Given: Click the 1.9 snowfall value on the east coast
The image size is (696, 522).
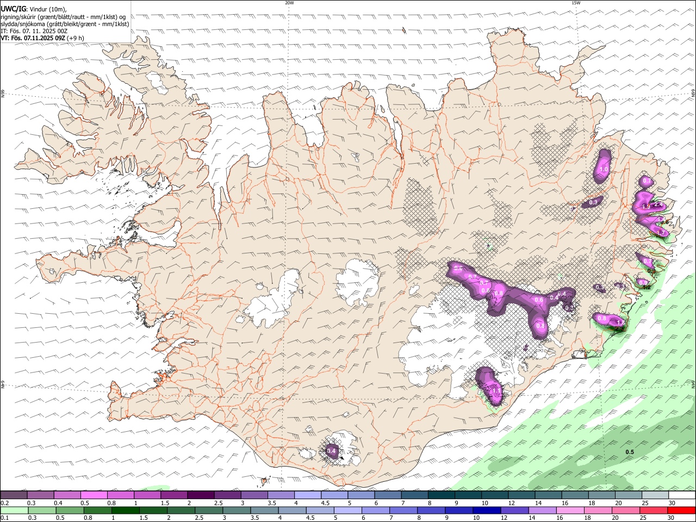Looking at the screenshot, I should click(x=646, y=207).
